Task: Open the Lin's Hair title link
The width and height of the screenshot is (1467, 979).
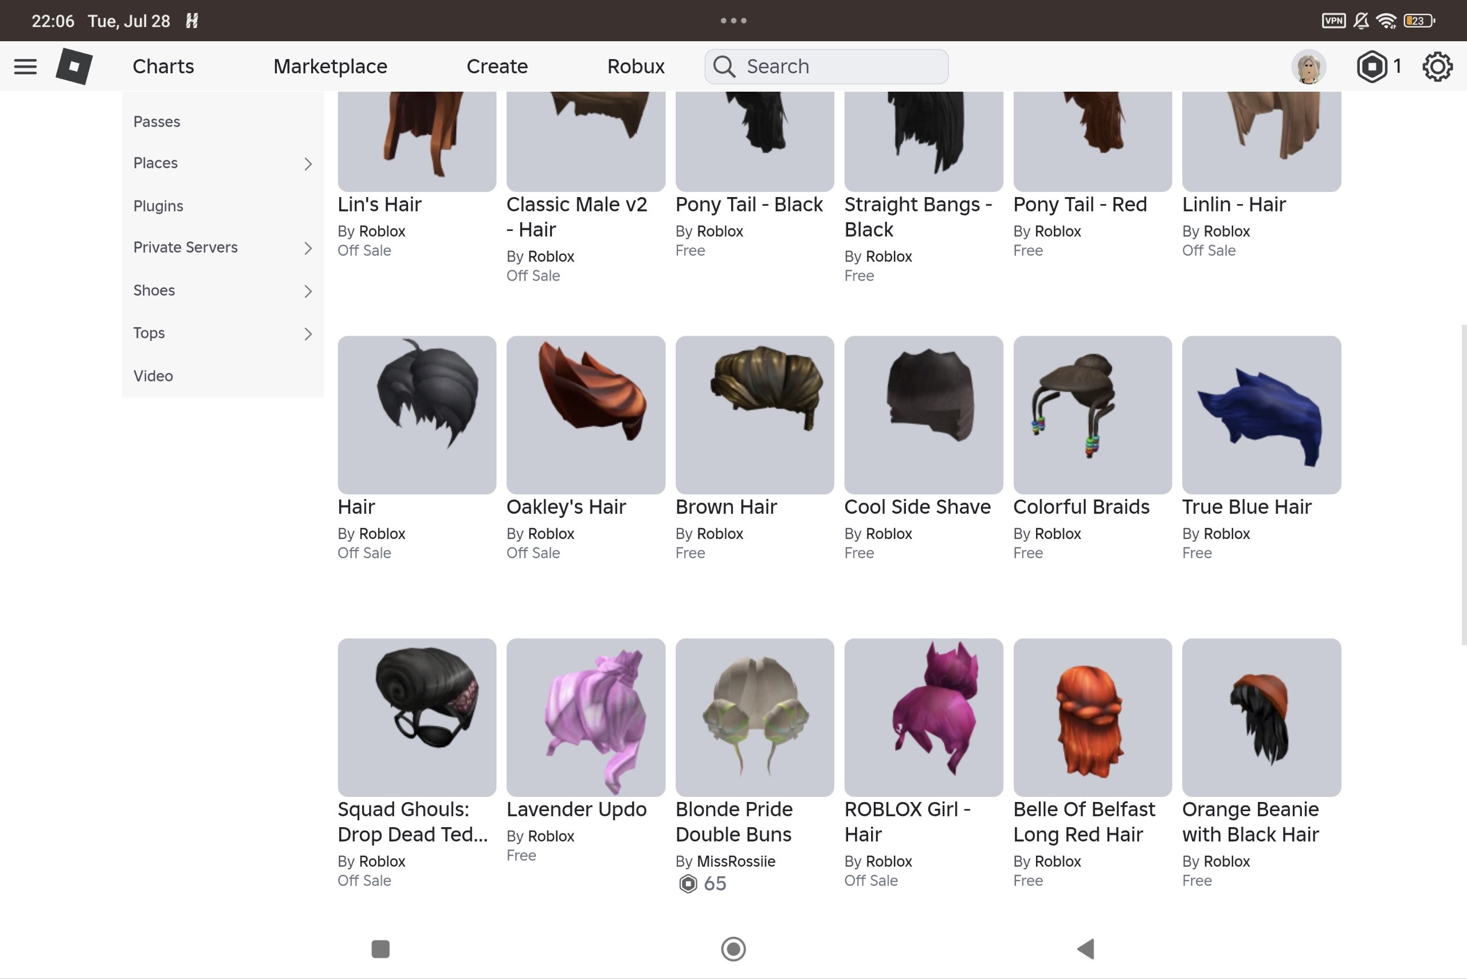Action: pyautogui.click(x=380, y=204)
